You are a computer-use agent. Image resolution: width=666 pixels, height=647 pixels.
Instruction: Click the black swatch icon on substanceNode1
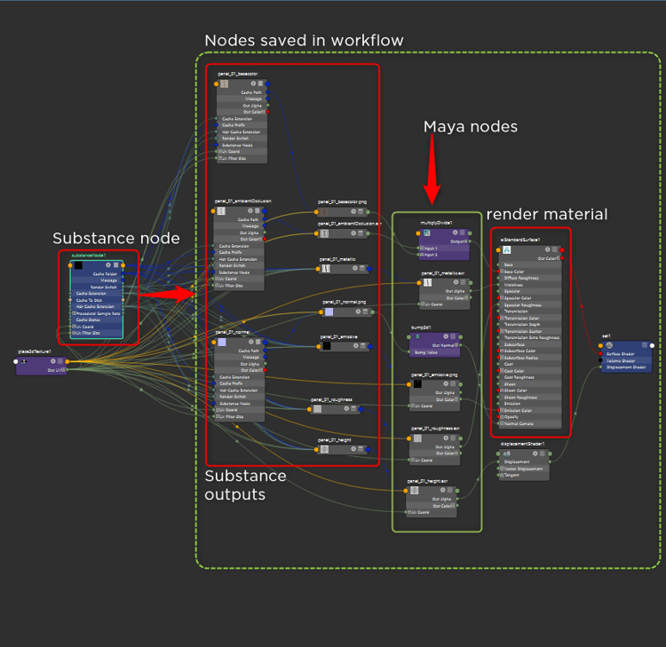[x=78, y=265]
